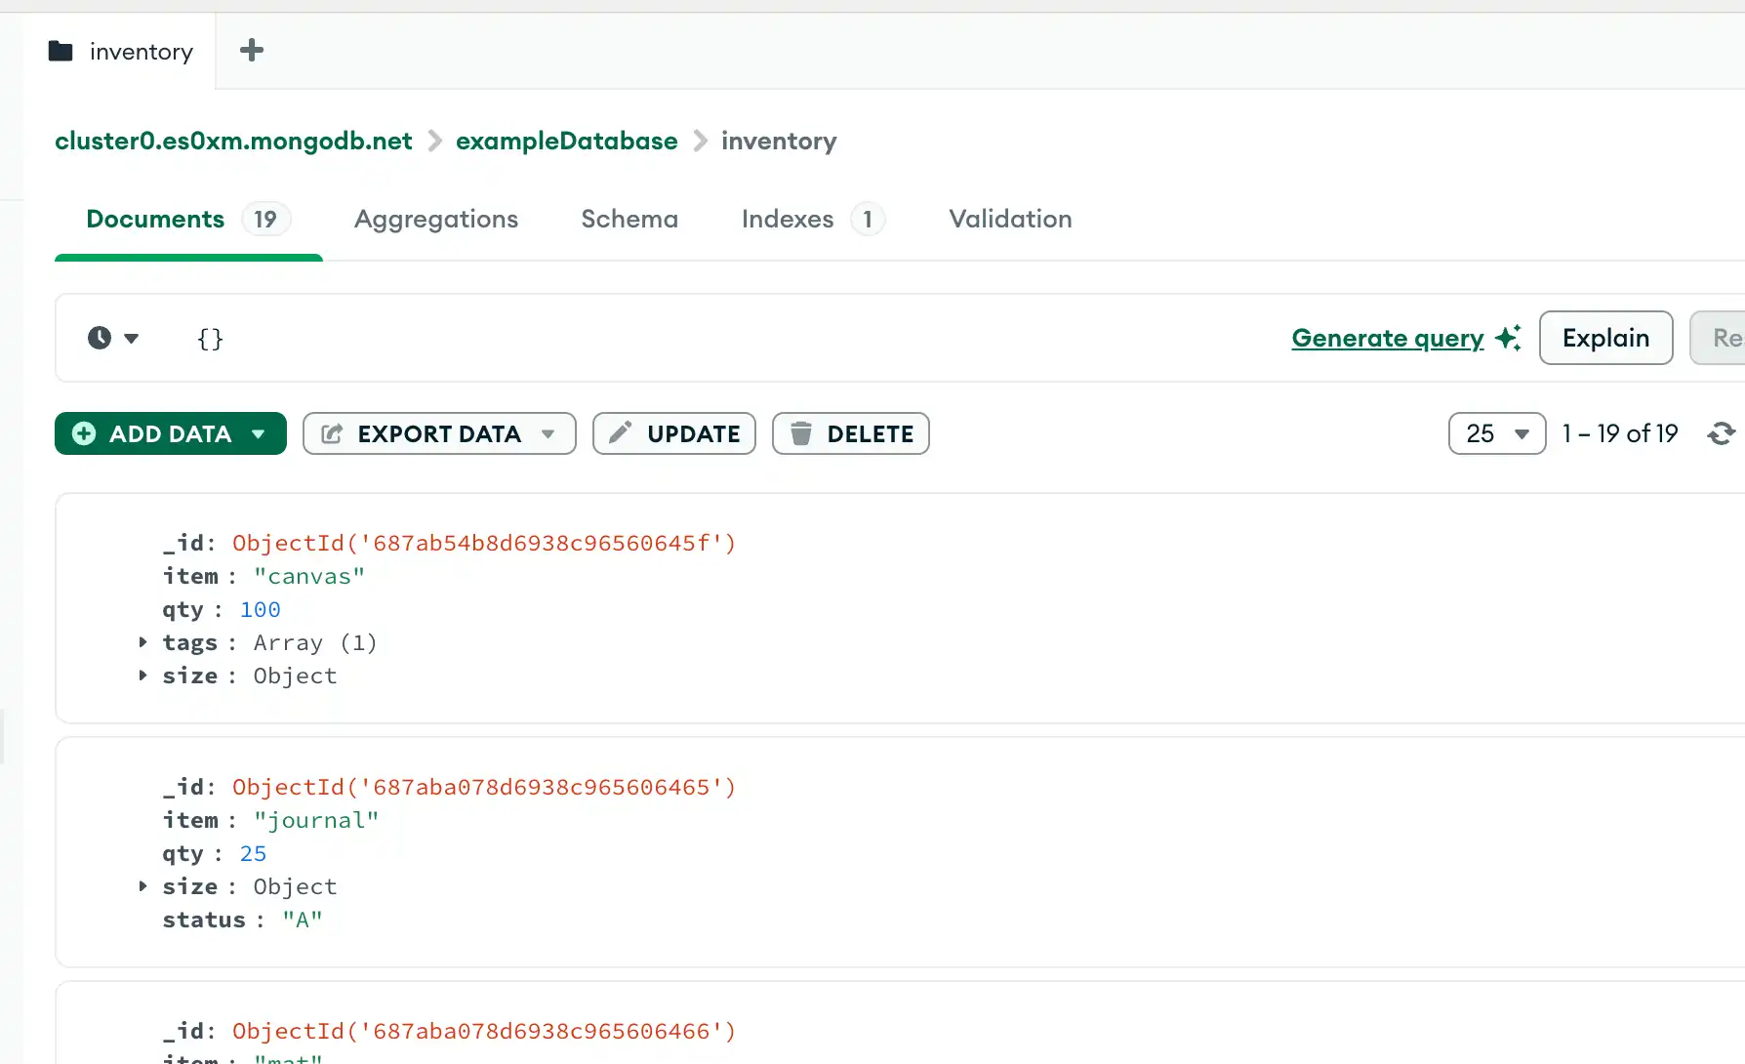Expand the size Object in the journal document
Screen dimensions: 1745x1064
(142, 886)
